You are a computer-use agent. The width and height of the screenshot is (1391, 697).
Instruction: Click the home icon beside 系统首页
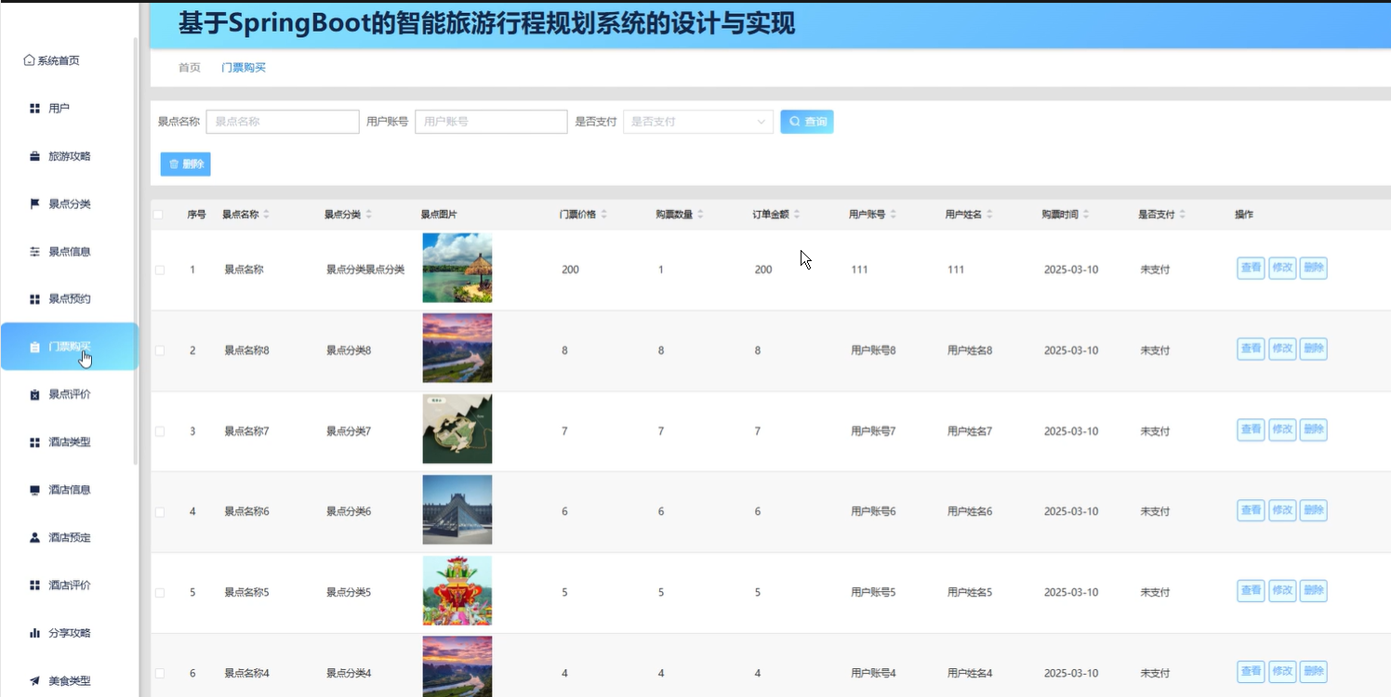pos(29,60)
